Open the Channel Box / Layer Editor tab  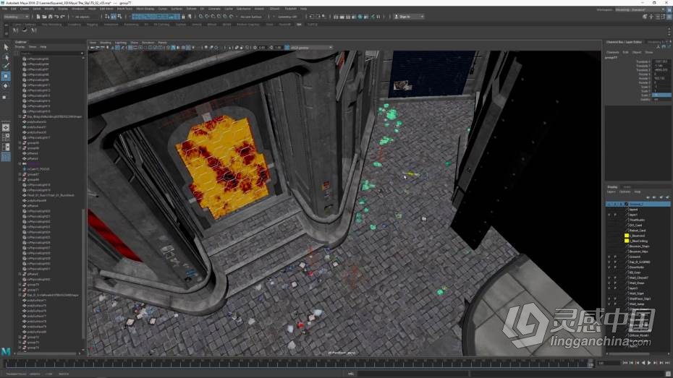(624, 42)
